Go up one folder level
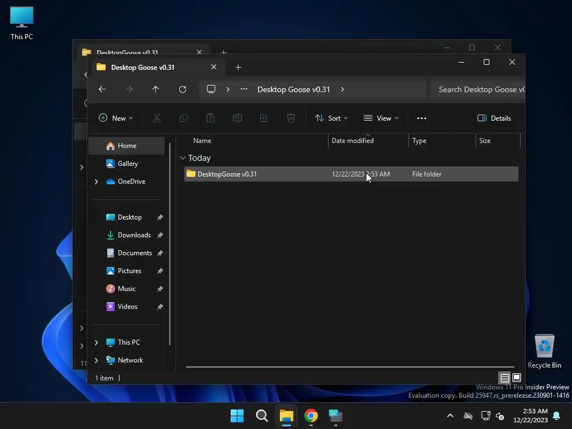This screenshot has height=429, width=572. [x=156, y=89]
